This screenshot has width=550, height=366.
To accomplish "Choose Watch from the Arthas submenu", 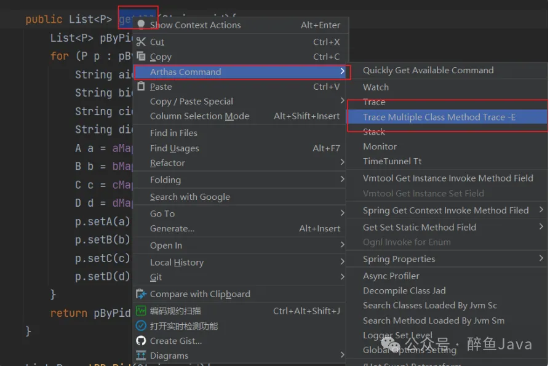I will (375, 87).
